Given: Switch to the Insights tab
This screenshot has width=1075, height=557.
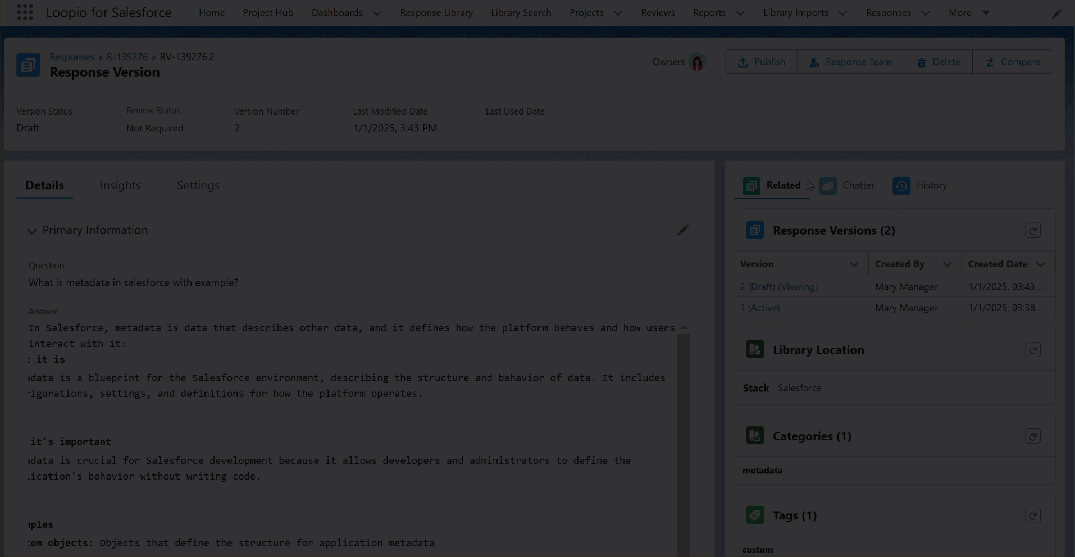Looking at the screenshot, I should click(120, 185).
